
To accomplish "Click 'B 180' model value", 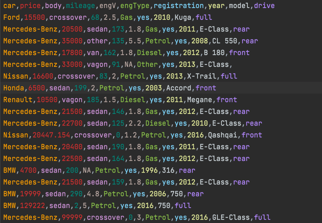I will tap(214, 53).
